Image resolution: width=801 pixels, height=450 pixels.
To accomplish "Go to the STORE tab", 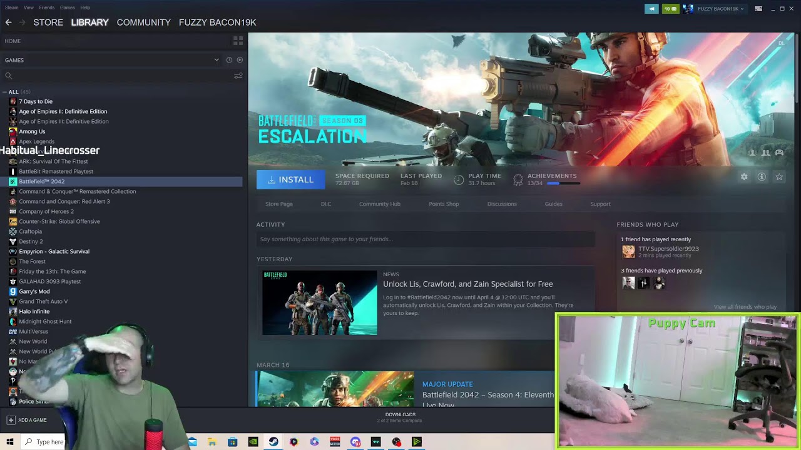I will click(x=48, y=22).
